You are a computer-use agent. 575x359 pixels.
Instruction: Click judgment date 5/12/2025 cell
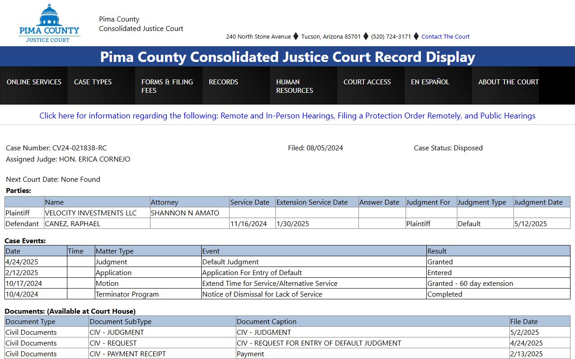tap(542, 223)
